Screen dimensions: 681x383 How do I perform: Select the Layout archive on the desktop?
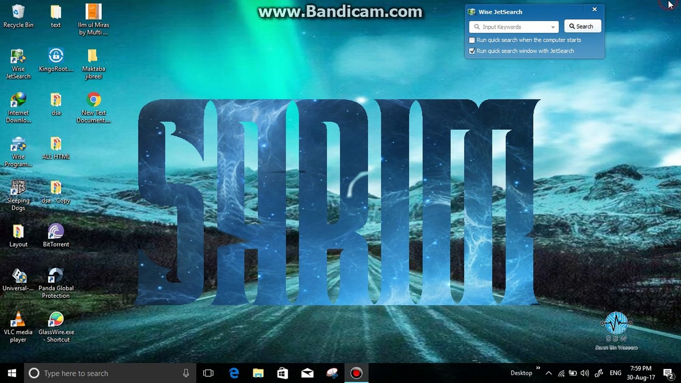coord(18,236)
